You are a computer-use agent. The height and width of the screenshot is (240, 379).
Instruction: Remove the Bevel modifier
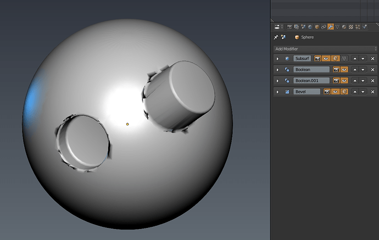coord(373,92)
